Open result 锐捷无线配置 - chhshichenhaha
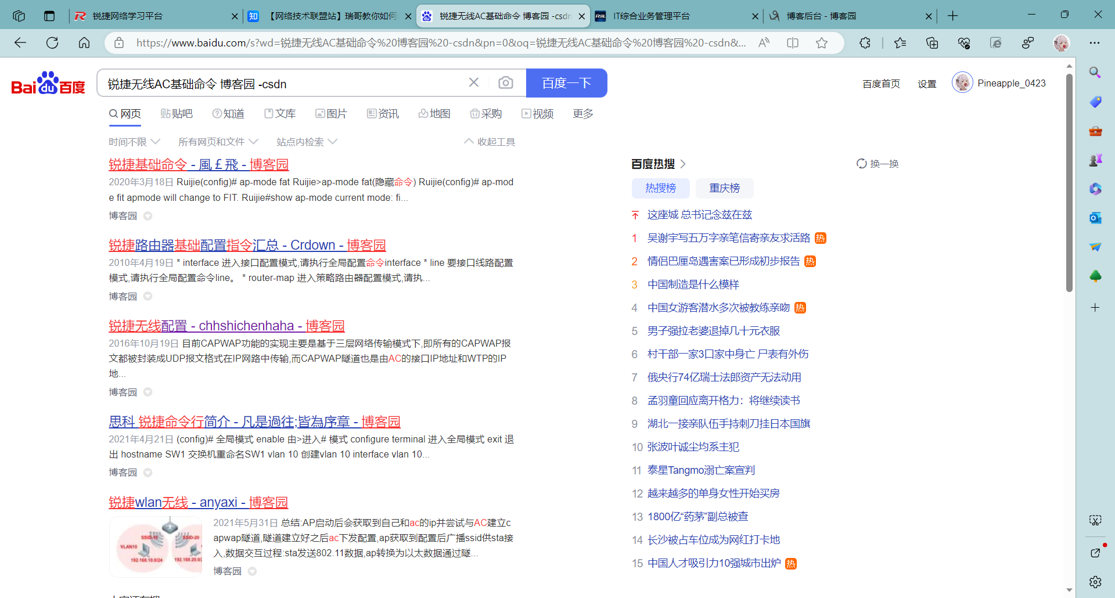 226,326
